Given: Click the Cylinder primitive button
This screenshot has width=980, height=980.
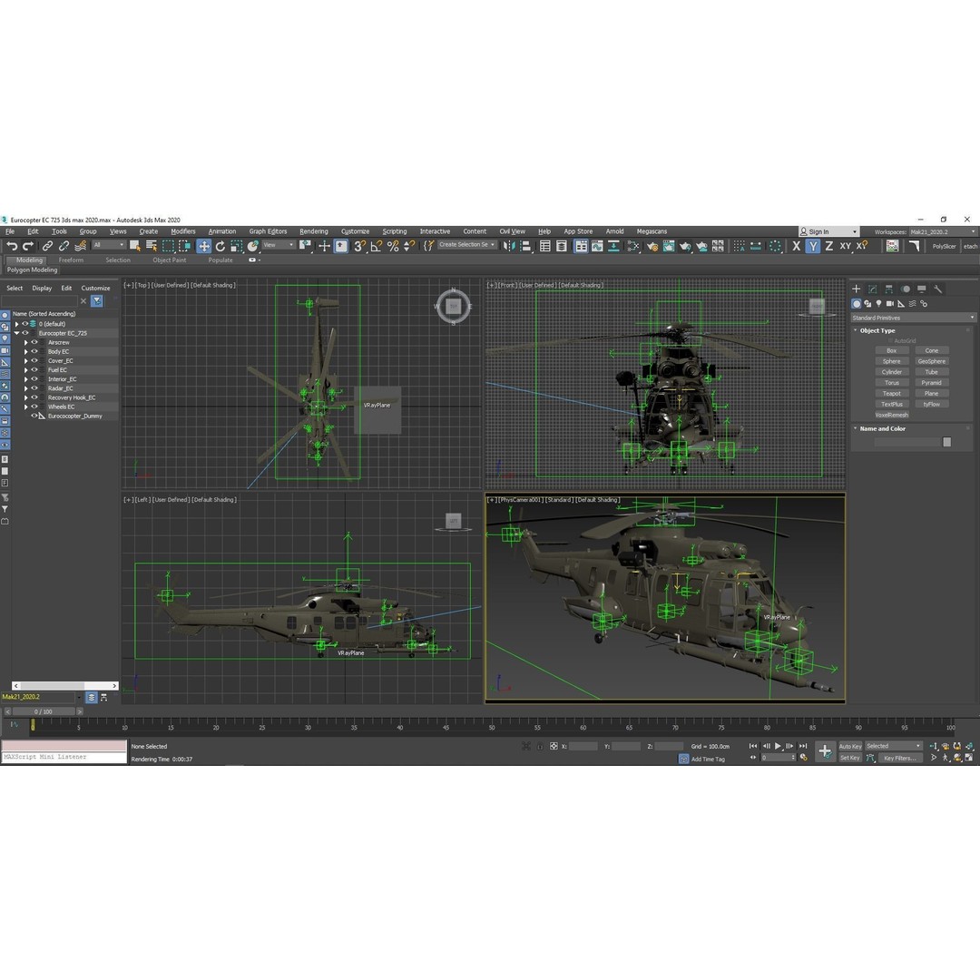Looking at the screenshot, I should pos(891,373).
